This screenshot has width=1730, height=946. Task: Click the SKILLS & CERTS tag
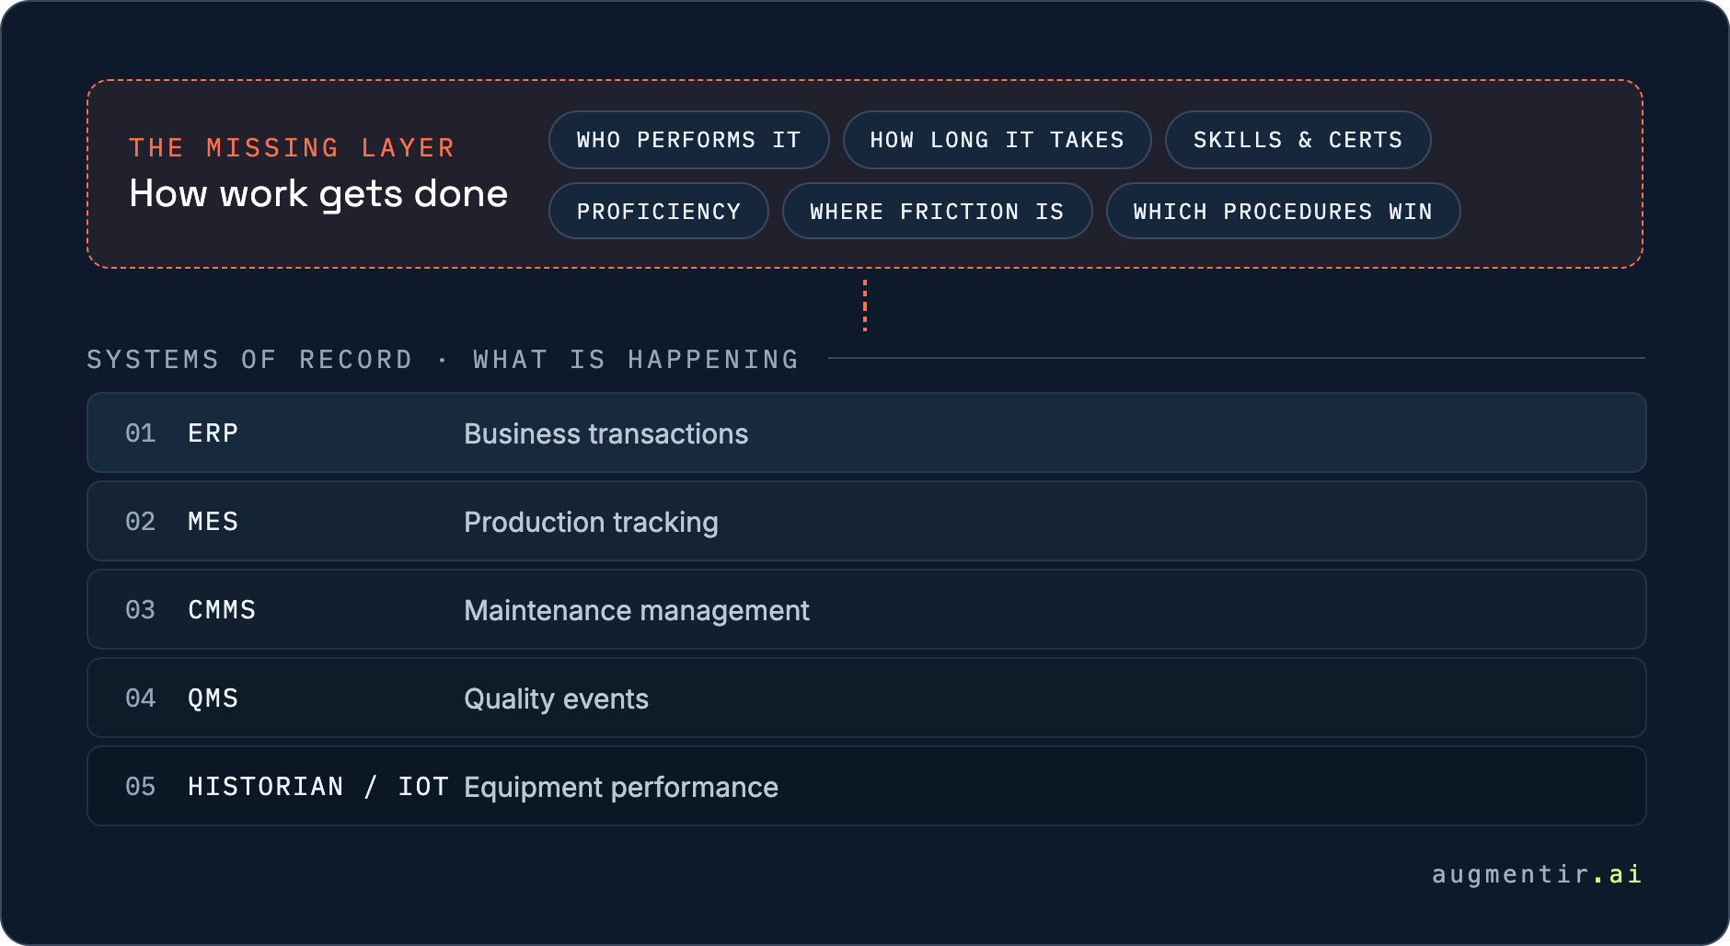point(1297,140)
